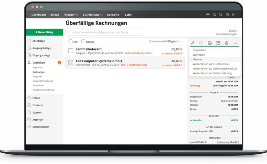Image resolution: width=267 pixels, height=164 pixels.
Task: Click the plus circle icon in top bar
Action: [208, 15]
